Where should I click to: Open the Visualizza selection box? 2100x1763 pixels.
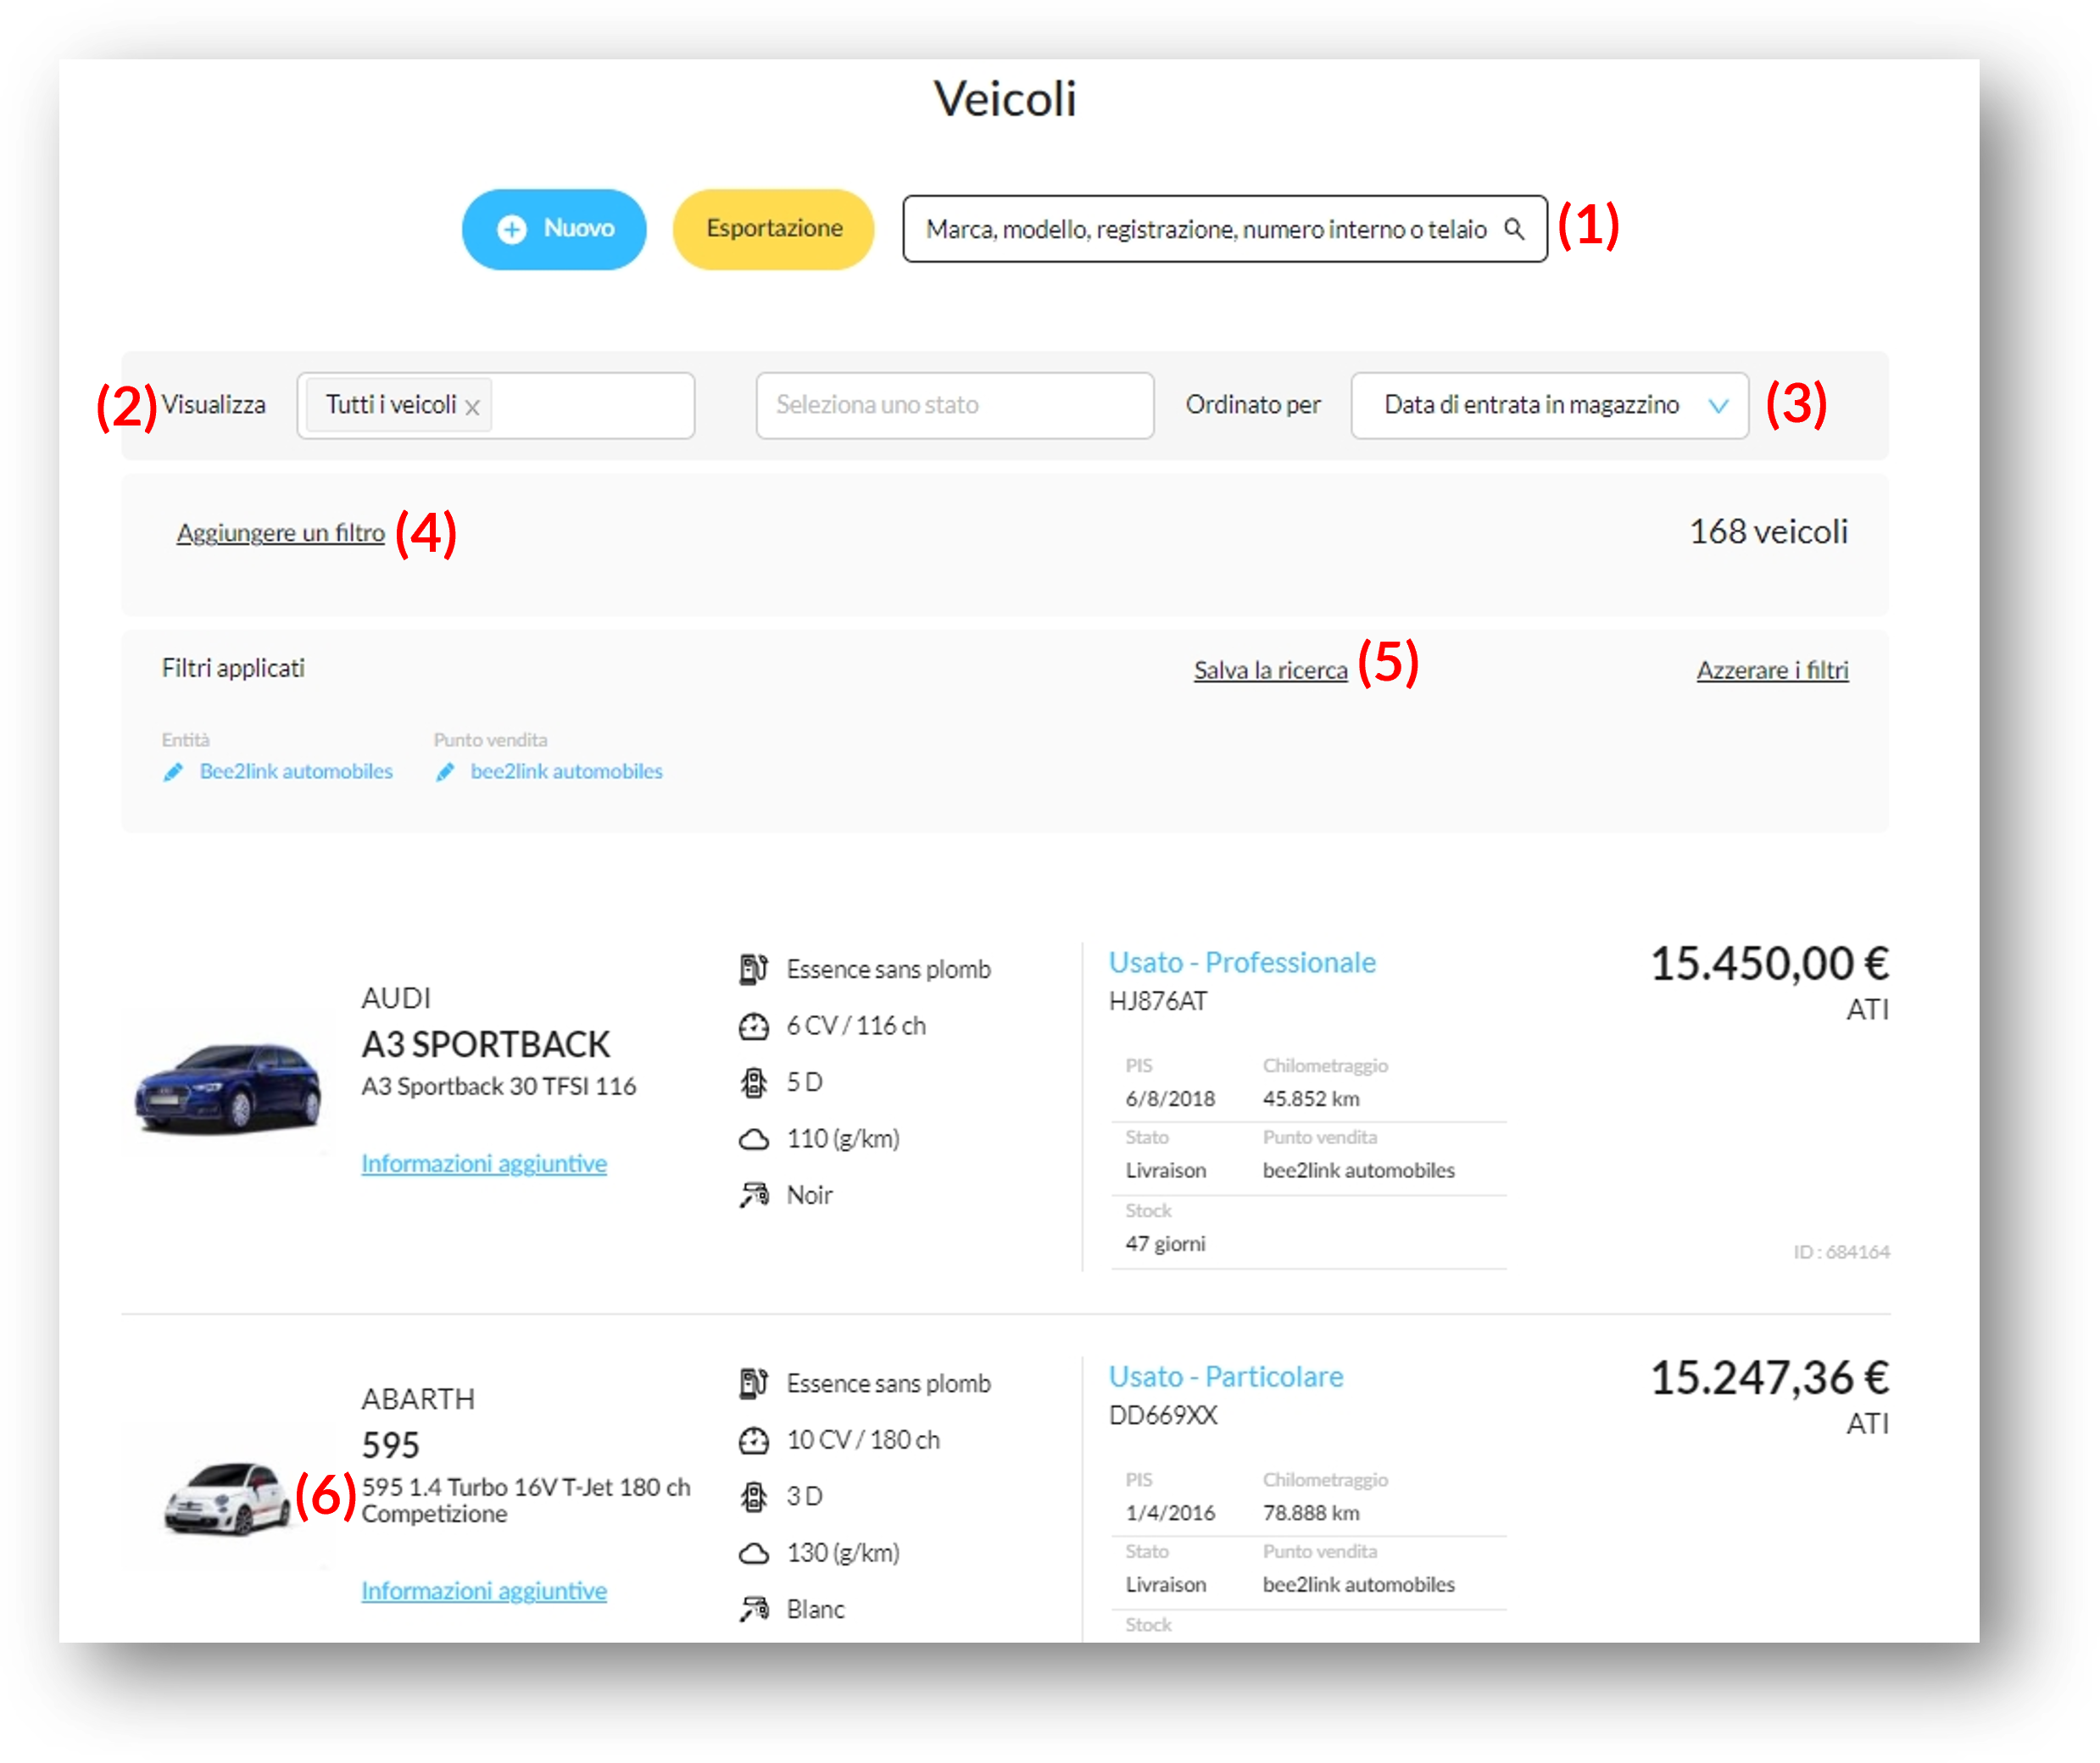click(495, 405)
